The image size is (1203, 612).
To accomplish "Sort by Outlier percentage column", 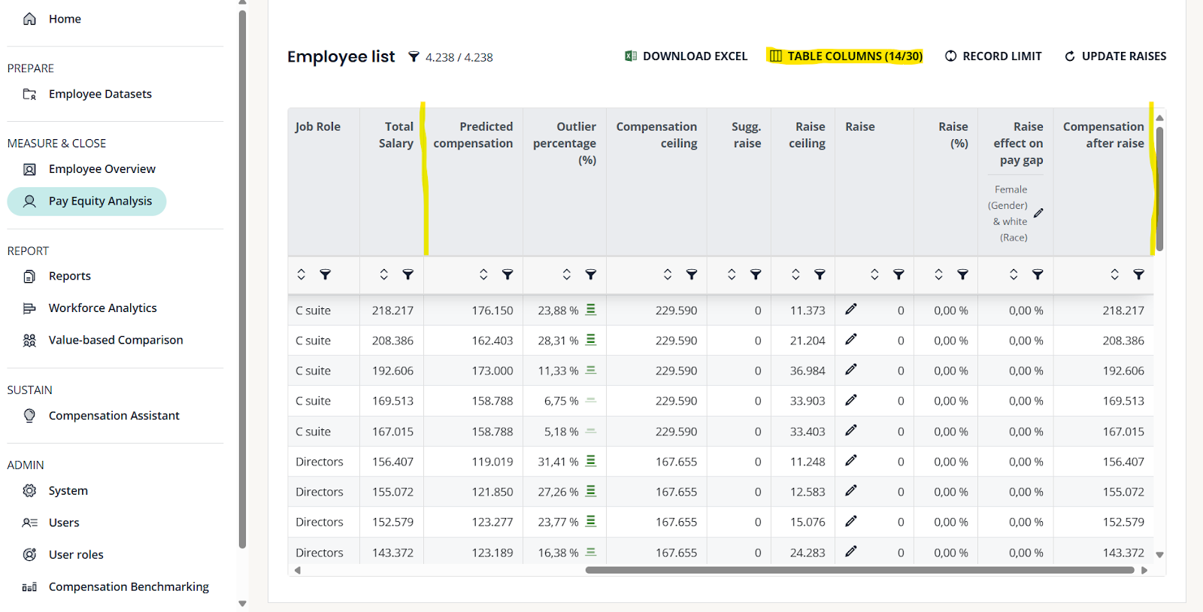I will 567,274.
